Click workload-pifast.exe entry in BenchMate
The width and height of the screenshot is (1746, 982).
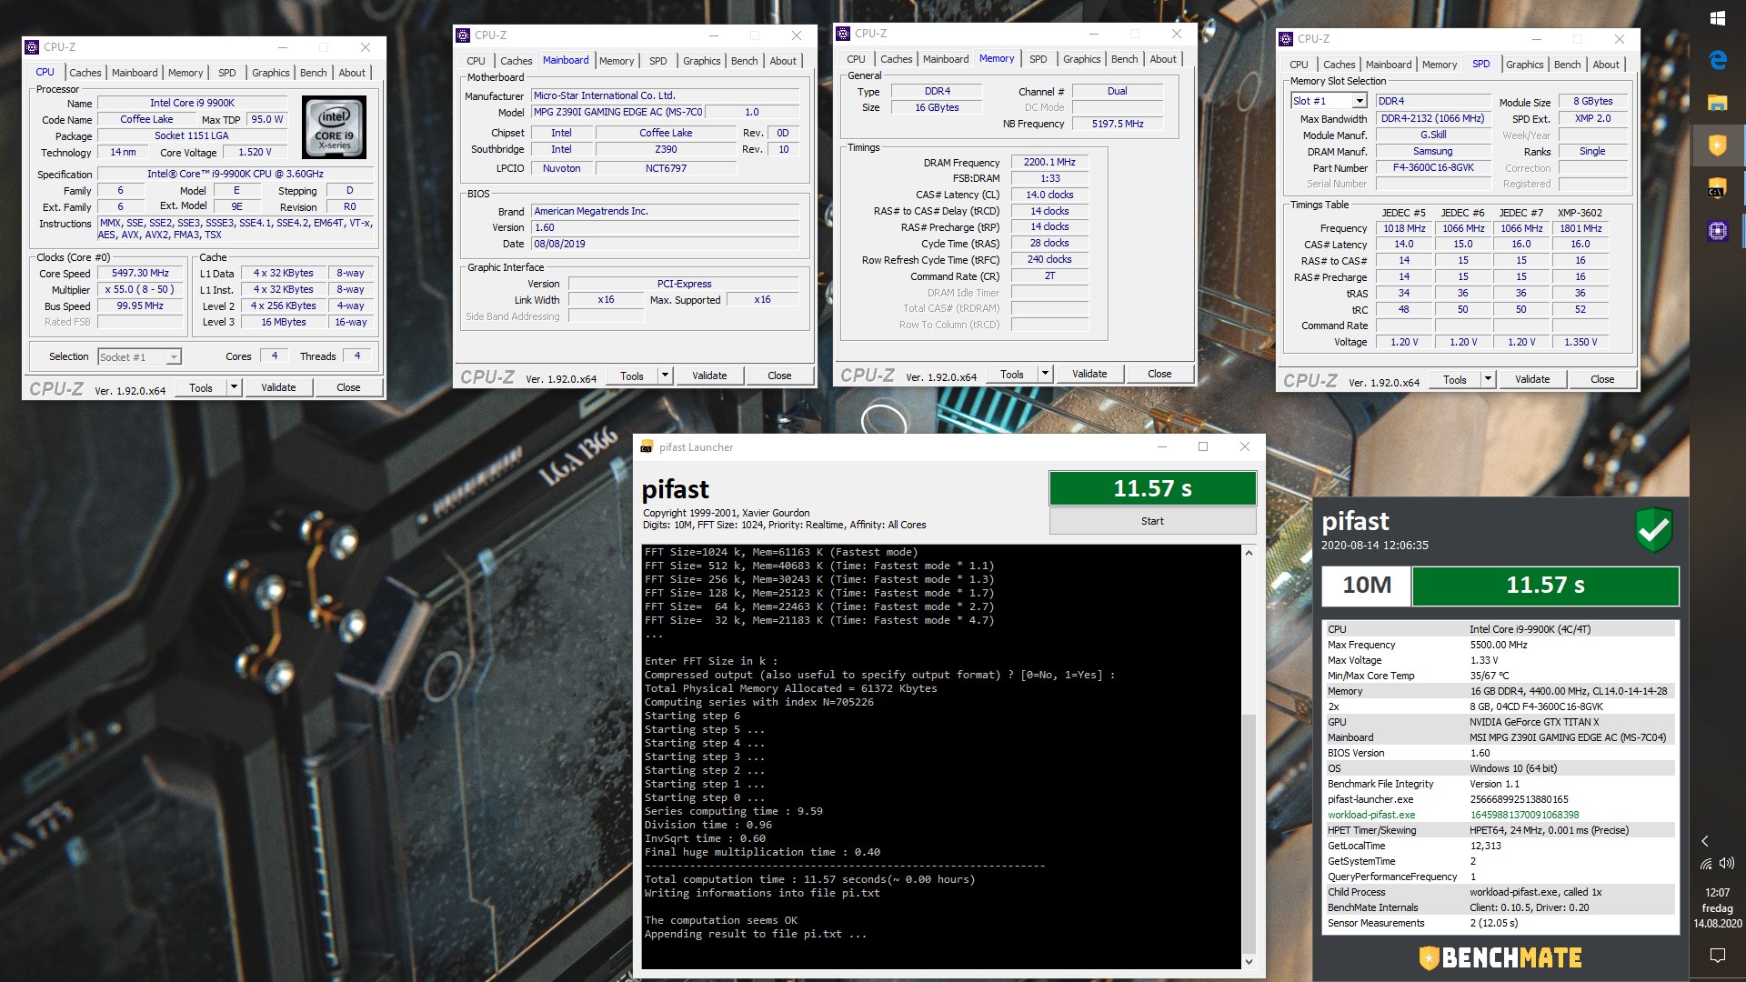pyautogui.click(x=1371, y=815)
